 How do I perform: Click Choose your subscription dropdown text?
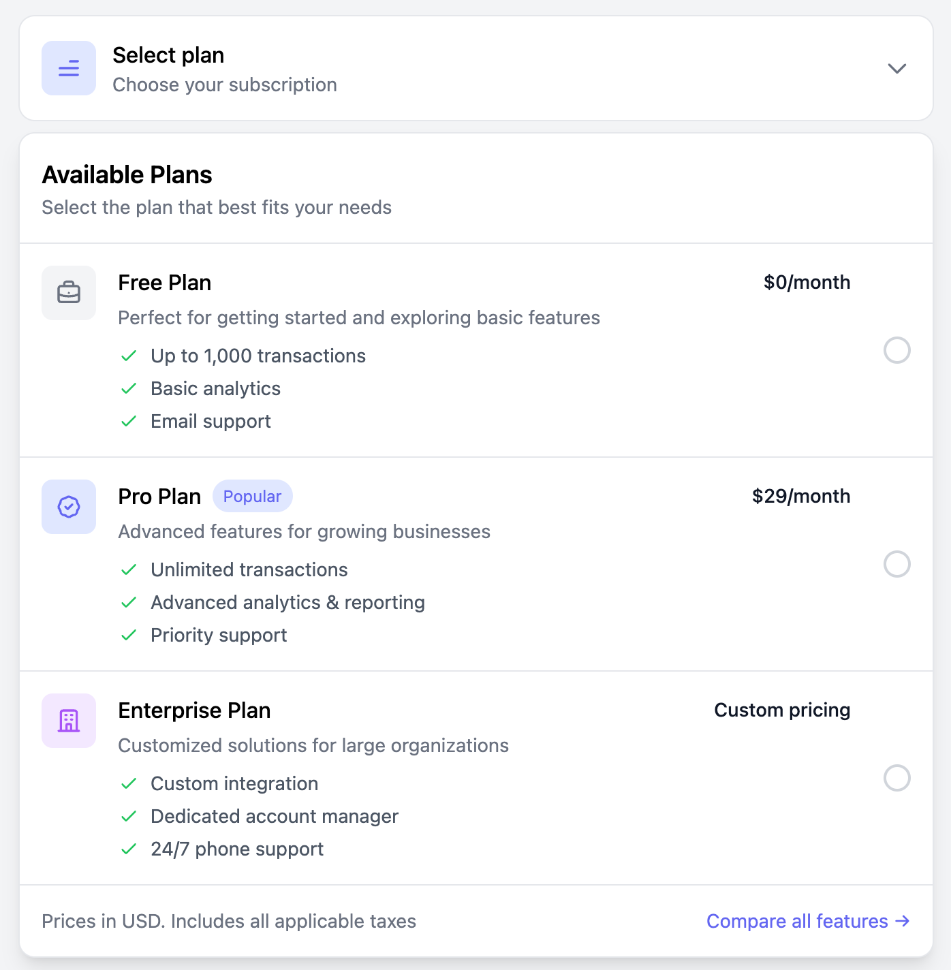tap(225, 84)
